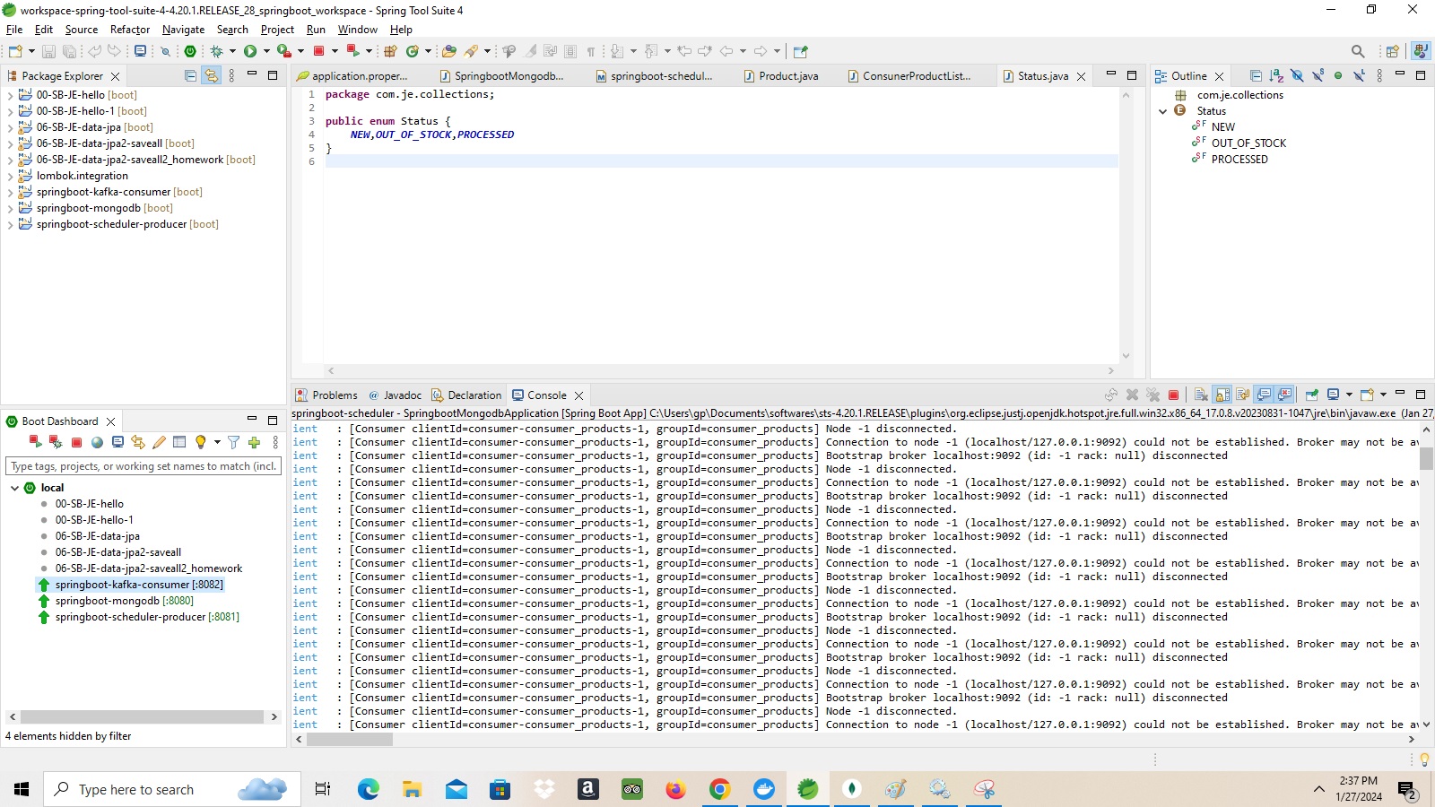Viewport: 1435px width, 807px height.
Task: Toggle scroll lock in the Console view
Action: tap(1222, 395)
